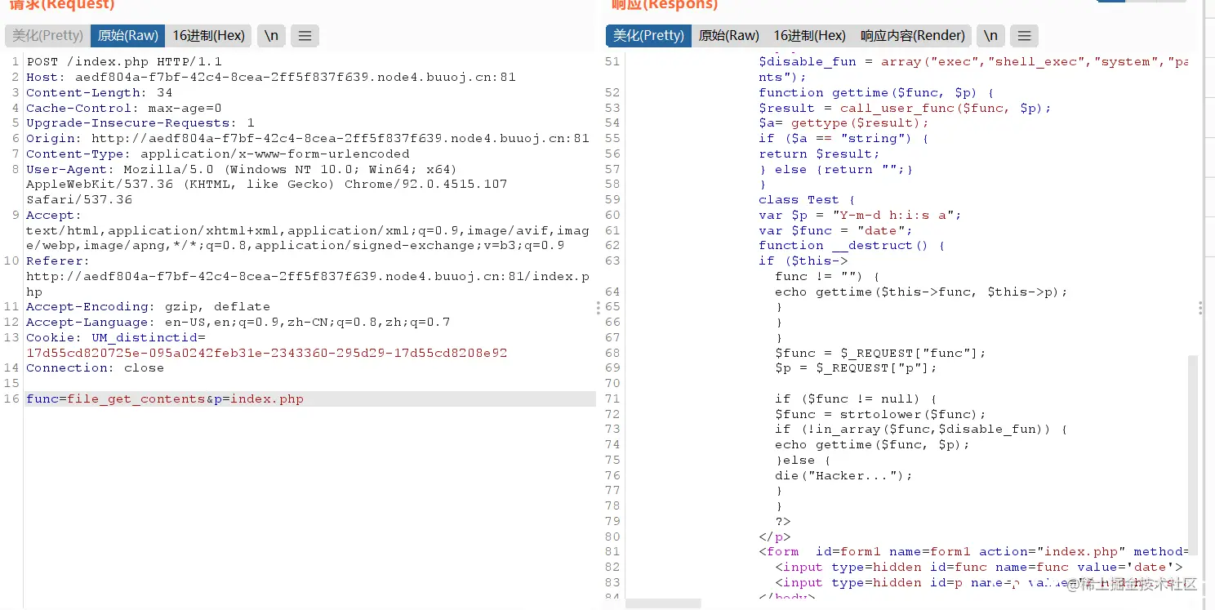Click the '} else {return "";}' line
This screenshot has width=1215, height=610.
[835, 169]
